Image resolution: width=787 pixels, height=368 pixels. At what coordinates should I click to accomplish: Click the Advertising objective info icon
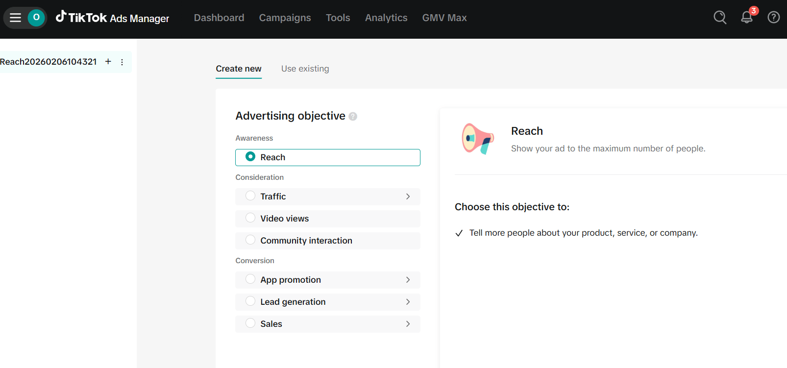(x=353, y=117)
